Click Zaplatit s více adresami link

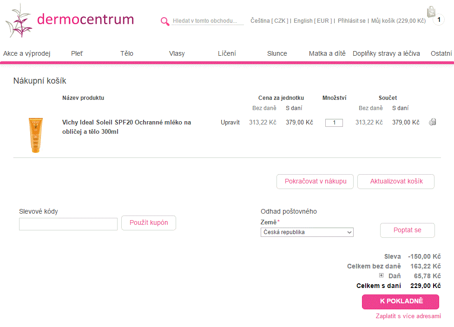tap(408, 316)
